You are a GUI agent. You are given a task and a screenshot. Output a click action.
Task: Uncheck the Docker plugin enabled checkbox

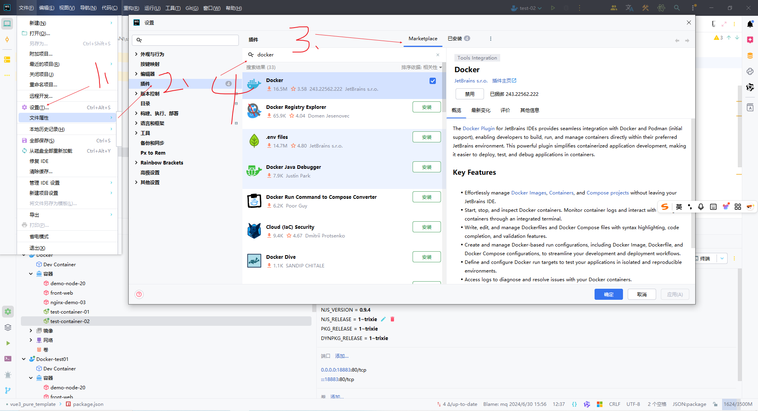[x=433, y=81]
